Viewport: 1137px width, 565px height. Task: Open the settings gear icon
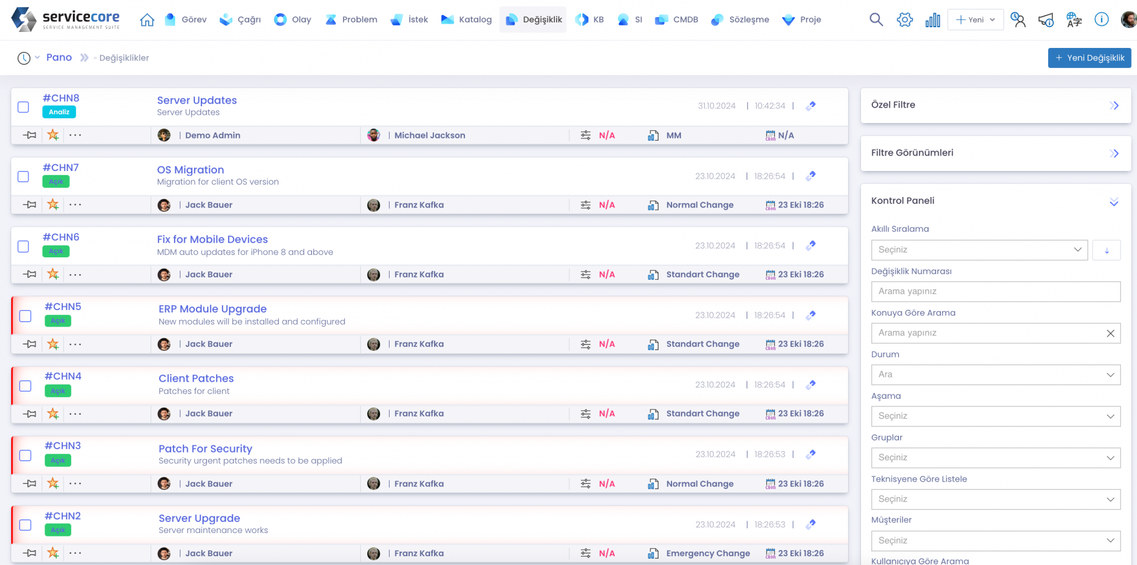904,20
